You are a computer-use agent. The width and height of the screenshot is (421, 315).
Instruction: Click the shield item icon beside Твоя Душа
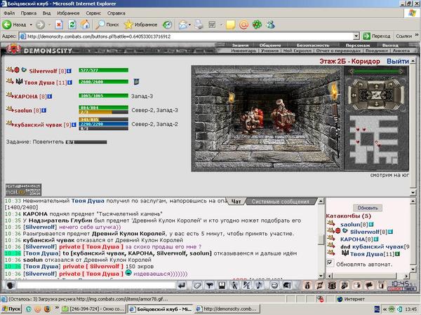136,82
